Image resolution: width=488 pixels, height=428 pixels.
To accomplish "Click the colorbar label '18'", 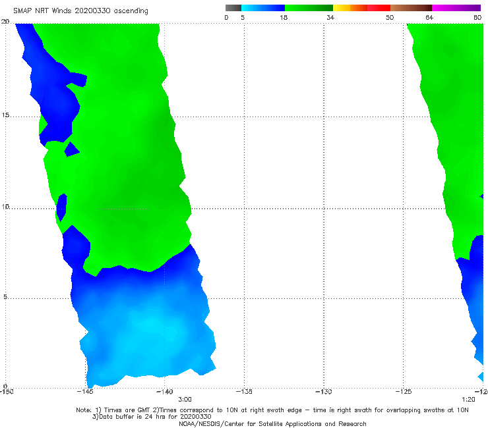I will (x=284, y=17).
